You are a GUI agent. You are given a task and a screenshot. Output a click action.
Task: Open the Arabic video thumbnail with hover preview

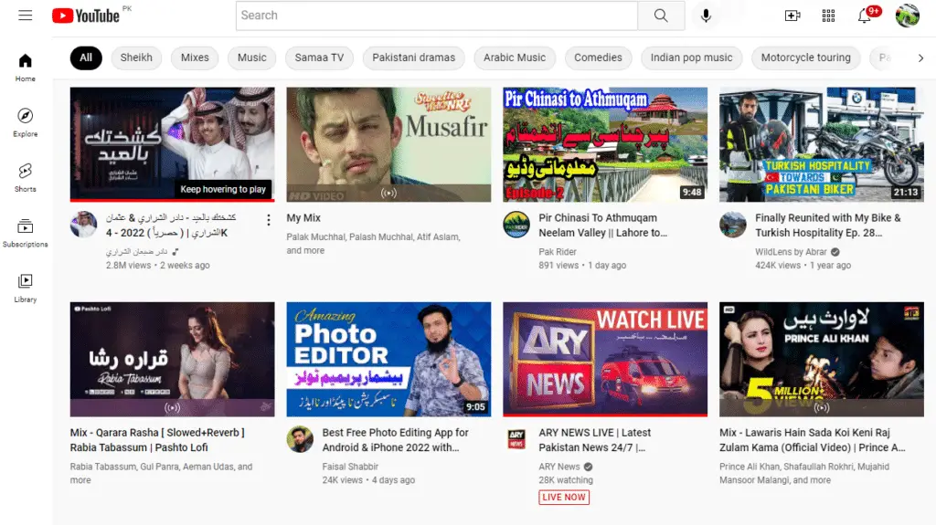[x=173, y=144]
